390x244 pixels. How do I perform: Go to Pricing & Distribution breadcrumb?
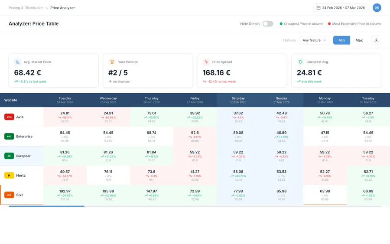(x=26, y=8)
